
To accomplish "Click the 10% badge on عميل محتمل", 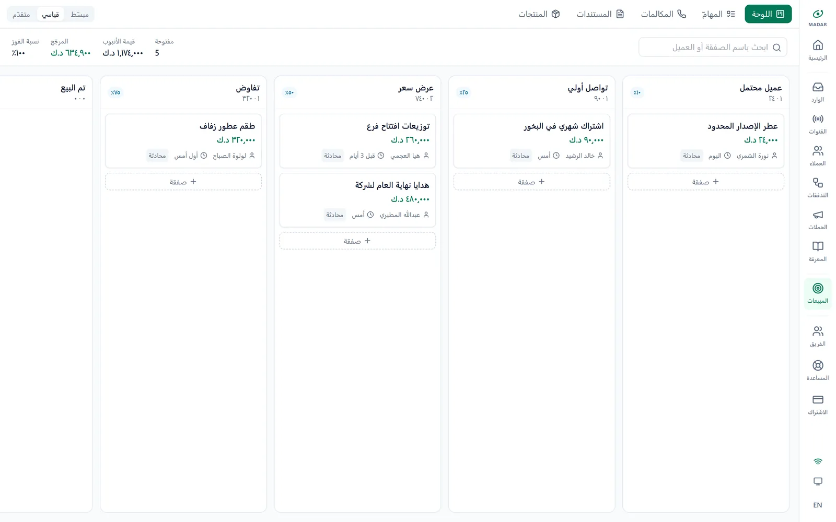I will (637, 92).
